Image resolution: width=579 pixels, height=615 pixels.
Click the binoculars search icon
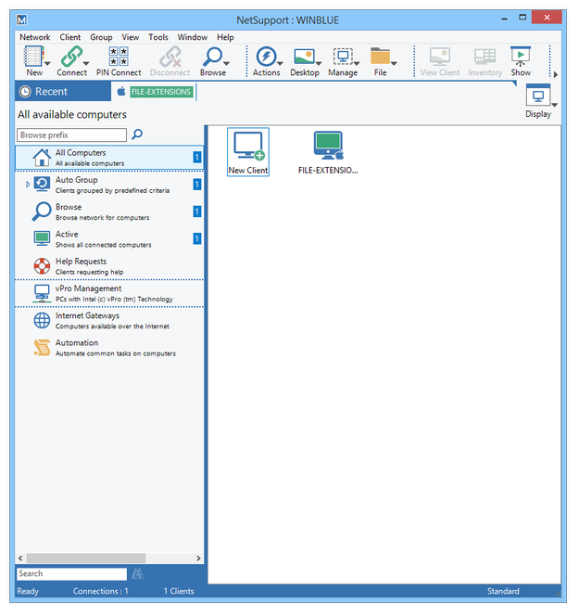pyautogui.click(x=137, y=574)
